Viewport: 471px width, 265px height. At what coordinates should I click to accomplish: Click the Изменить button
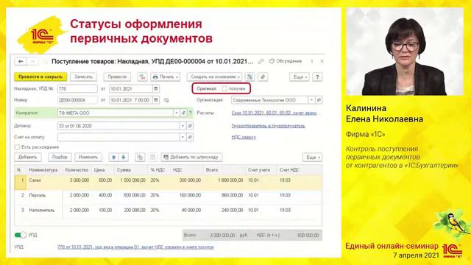click(x=88, y=157)
